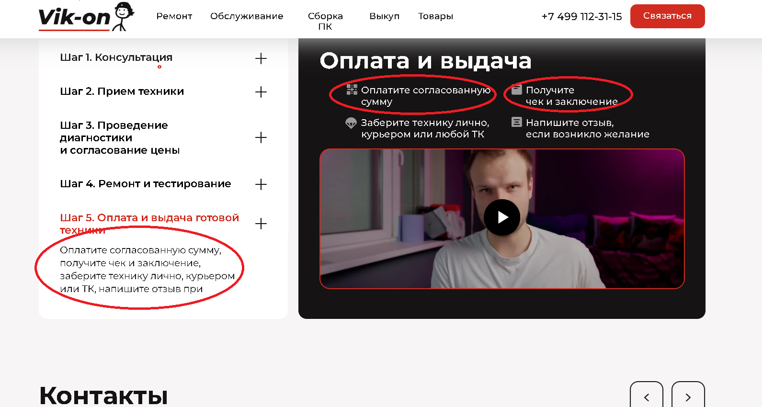Click the red Связаться button
The width and height of the screenshot is (762, 407).
(x=667, y=16)
